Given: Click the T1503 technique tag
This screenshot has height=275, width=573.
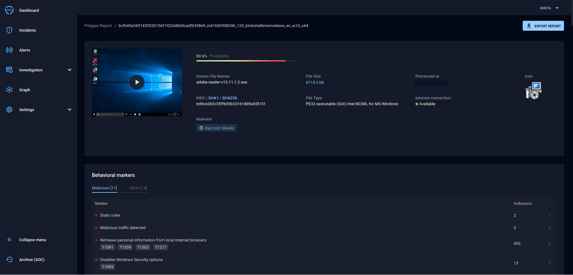Looking at the screenshot, I should (143, 247).
